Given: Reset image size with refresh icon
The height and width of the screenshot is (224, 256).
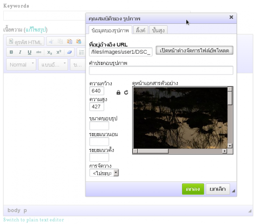Looking at the screenshot, I should (126, 92).
